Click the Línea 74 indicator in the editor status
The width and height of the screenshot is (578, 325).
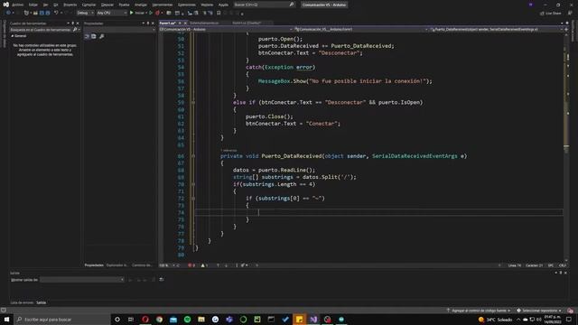(x=514, y=265)
